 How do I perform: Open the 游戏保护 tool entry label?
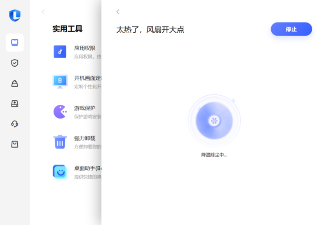(85, 108)
